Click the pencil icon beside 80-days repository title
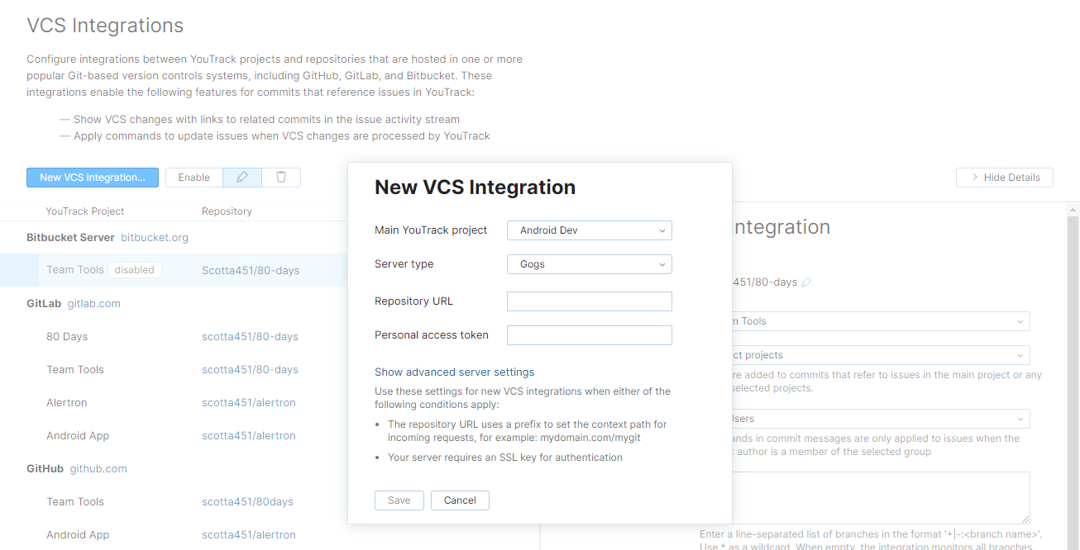The image size is (1080, 550). click(x=806, y=282)
